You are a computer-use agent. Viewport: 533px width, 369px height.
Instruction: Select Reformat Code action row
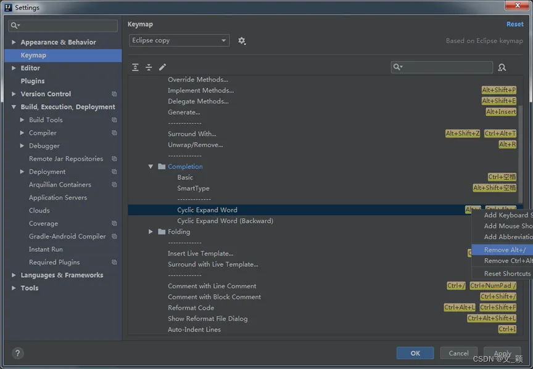[191, 307]
